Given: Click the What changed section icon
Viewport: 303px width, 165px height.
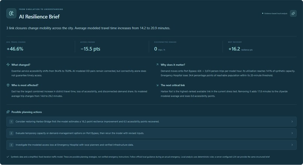Looking at the screenshot, I should click(x=8, y=65).
